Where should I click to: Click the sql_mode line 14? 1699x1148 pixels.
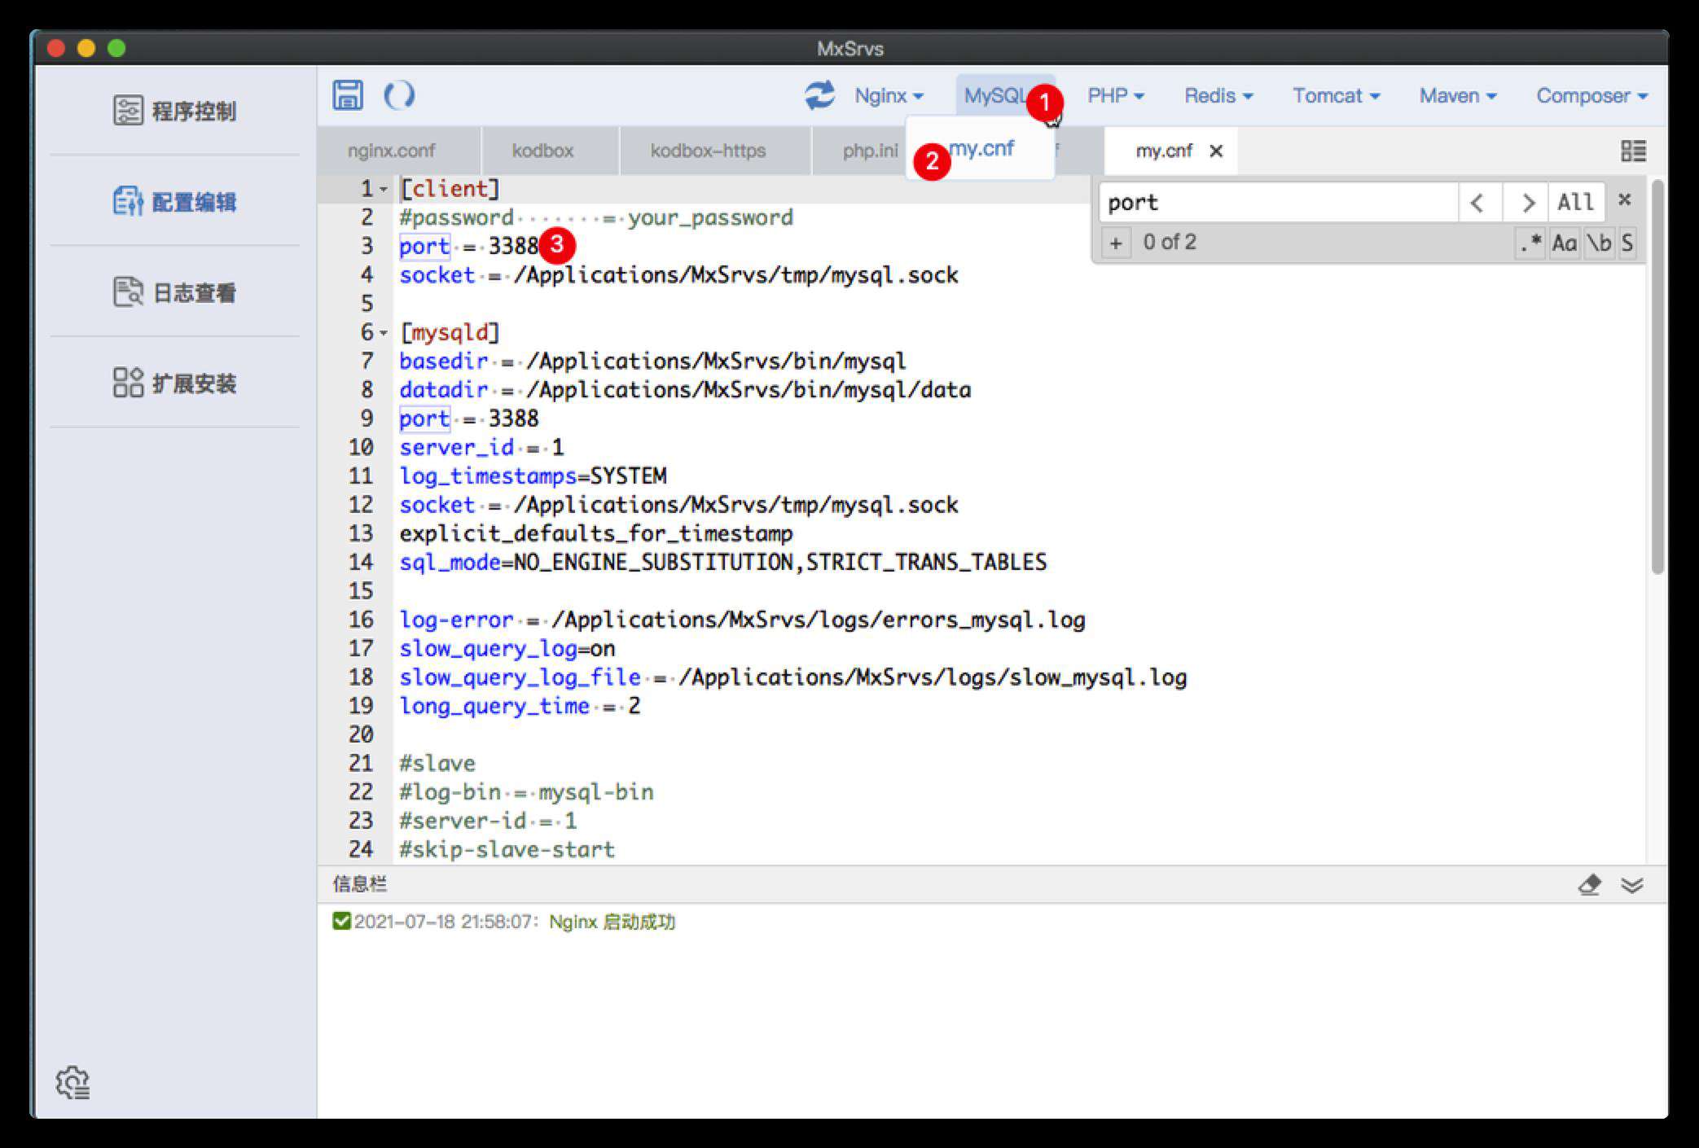722,562
